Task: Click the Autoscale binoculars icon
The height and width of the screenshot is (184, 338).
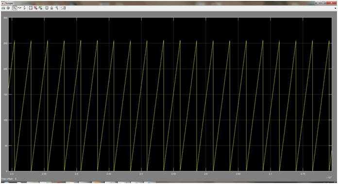Action: [31, 8]
